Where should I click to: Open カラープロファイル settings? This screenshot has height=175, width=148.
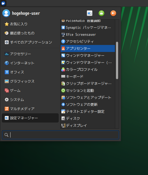tap(88, 69)
